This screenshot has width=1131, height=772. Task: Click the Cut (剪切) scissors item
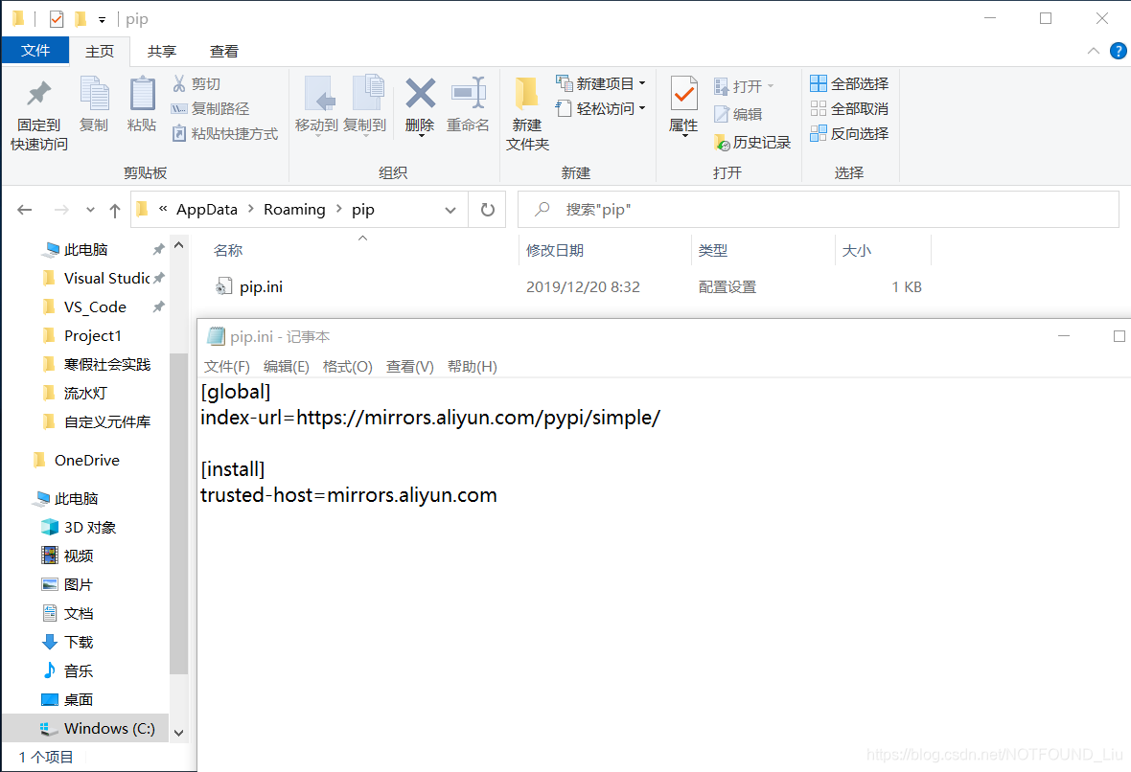(x=196, y=83)
